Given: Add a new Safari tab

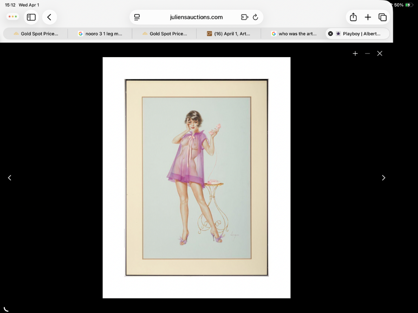Looking at the screenshot, I should (x=368, y=17).
